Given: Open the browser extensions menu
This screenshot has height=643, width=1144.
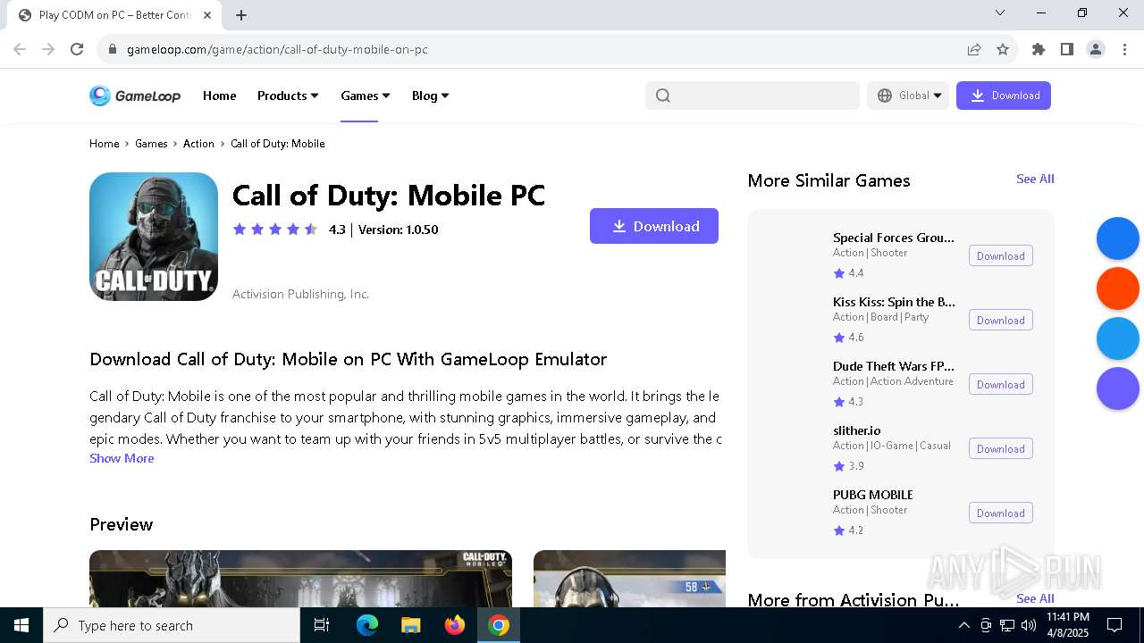Looking at the screenshot, I should point(1039,49).
